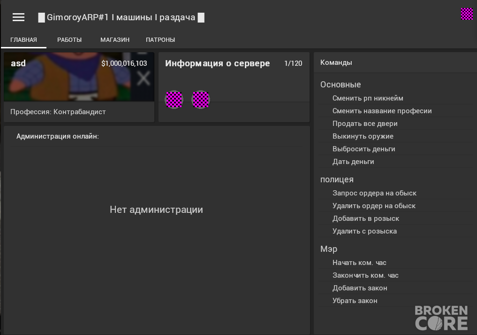Click Выбросить деньги command

point(396,149)
